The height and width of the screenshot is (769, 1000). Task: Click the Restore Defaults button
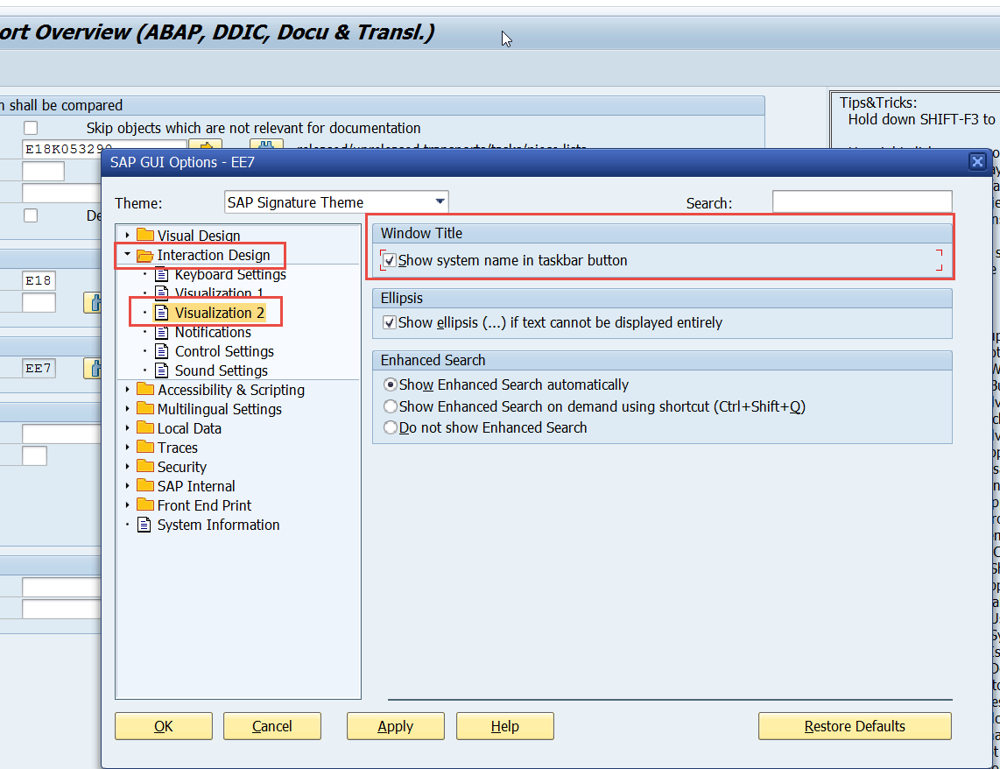(854, 726)
